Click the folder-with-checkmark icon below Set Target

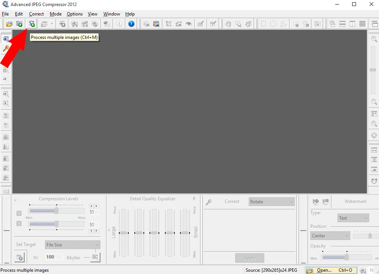tap(19, 257)
